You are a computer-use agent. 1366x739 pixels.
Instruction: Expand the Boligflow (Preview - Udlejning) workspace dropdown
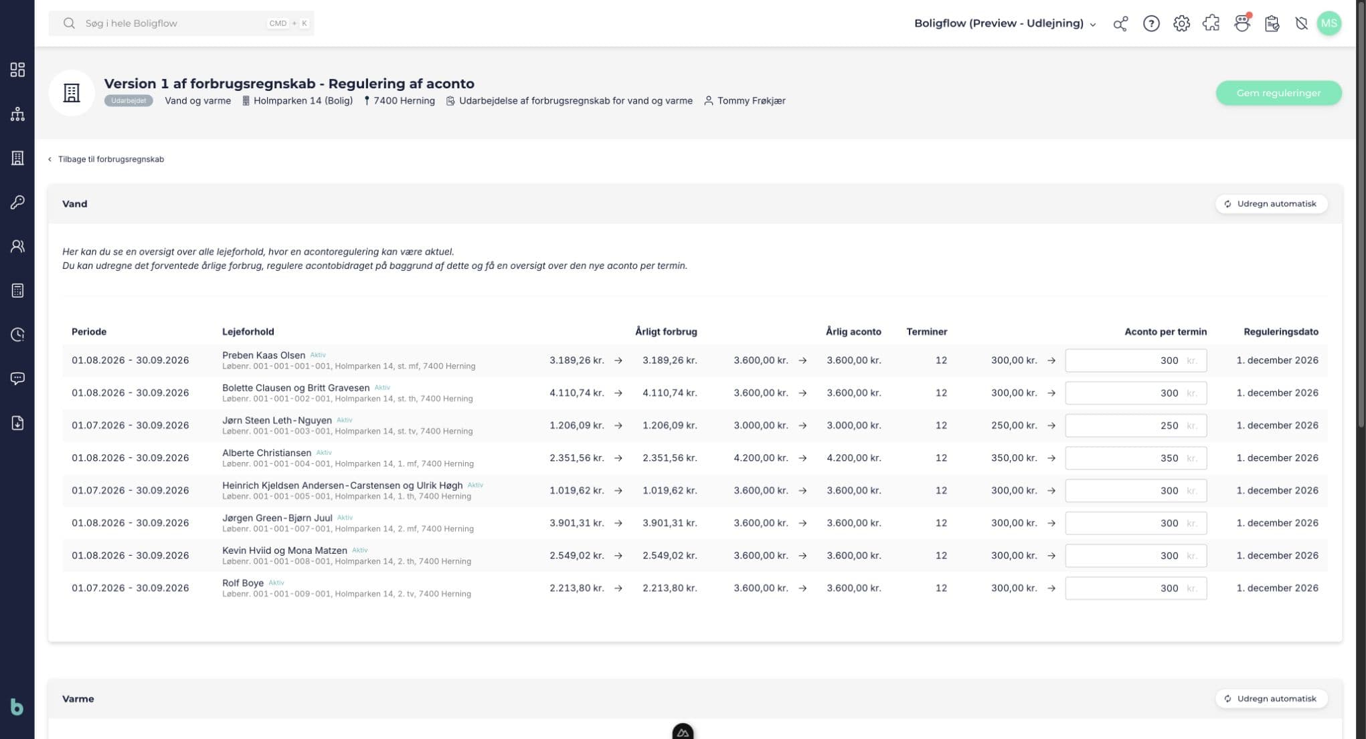tap(1005, 23)
